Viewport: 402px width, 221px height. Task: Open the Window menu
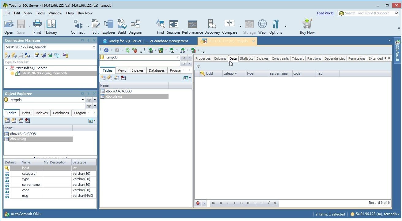click(x=55, y=13)
